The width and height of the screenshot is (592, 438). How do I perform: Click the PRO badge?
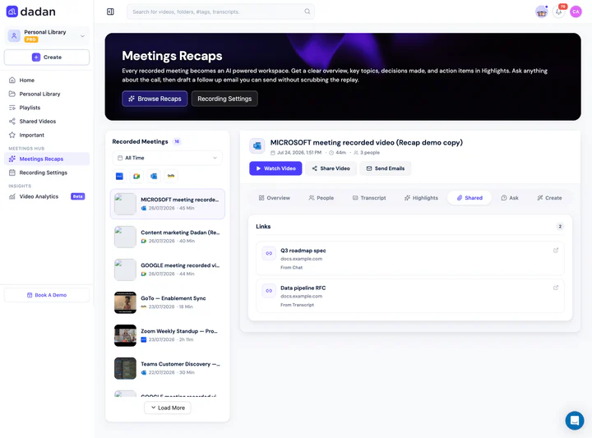click(31, 39)
